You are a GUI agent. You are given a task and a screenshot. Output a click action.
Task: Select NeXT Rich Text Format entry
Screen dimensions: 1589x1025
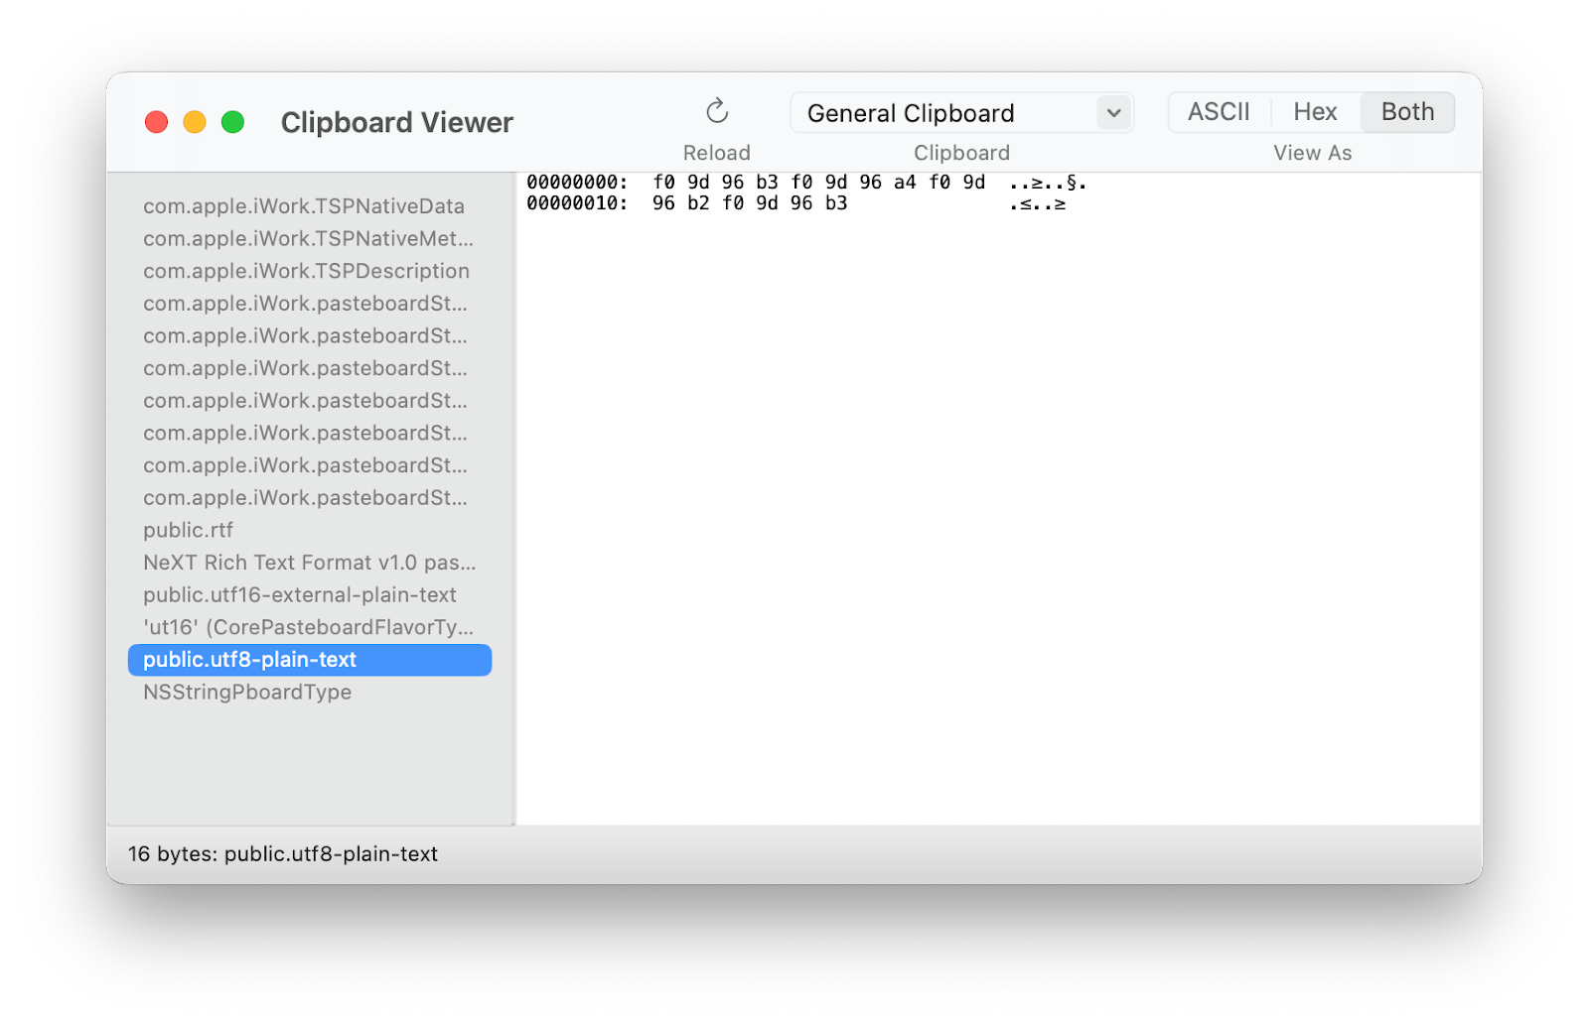[x=310, y=562]
